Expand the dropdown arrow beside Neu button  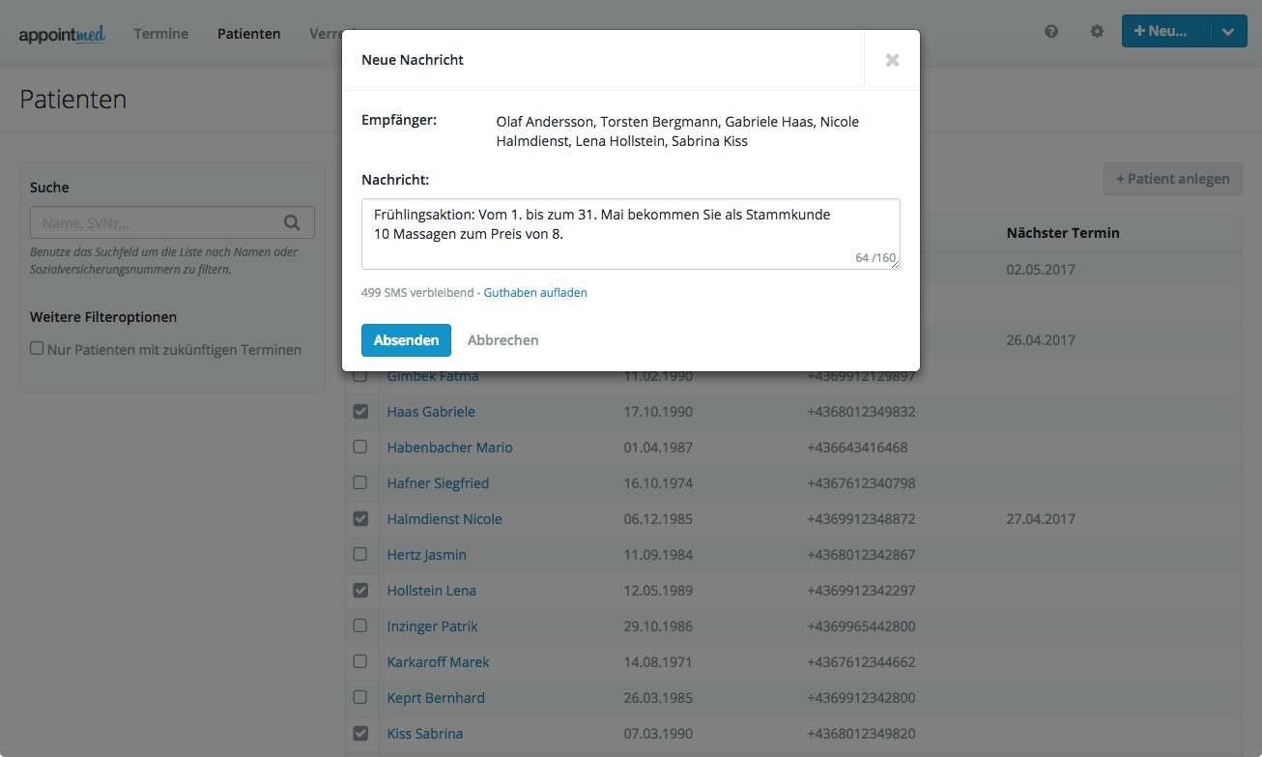click(x=1227, y=31)
